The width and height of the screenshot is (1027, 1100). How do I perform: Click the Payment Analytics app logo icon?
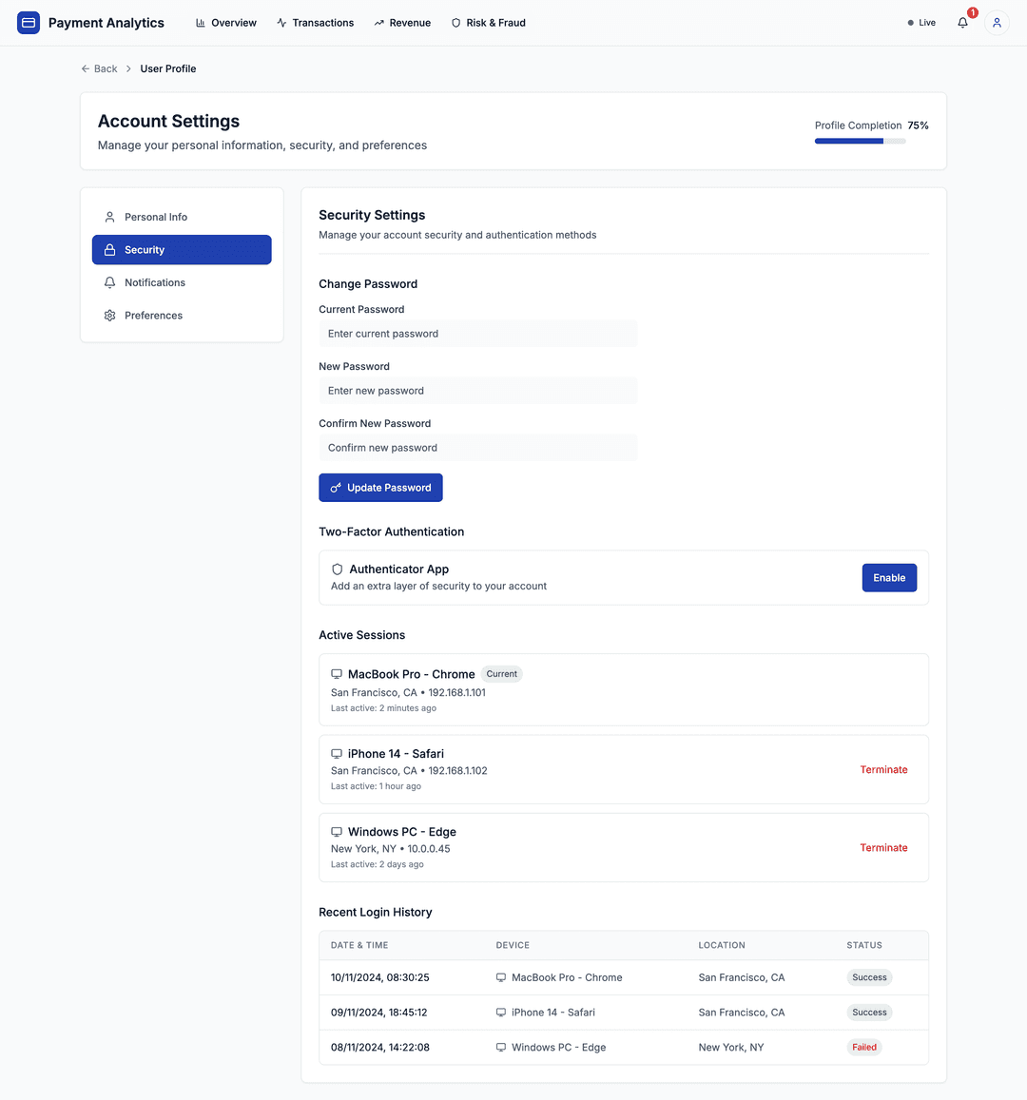[x=28, y=22]
